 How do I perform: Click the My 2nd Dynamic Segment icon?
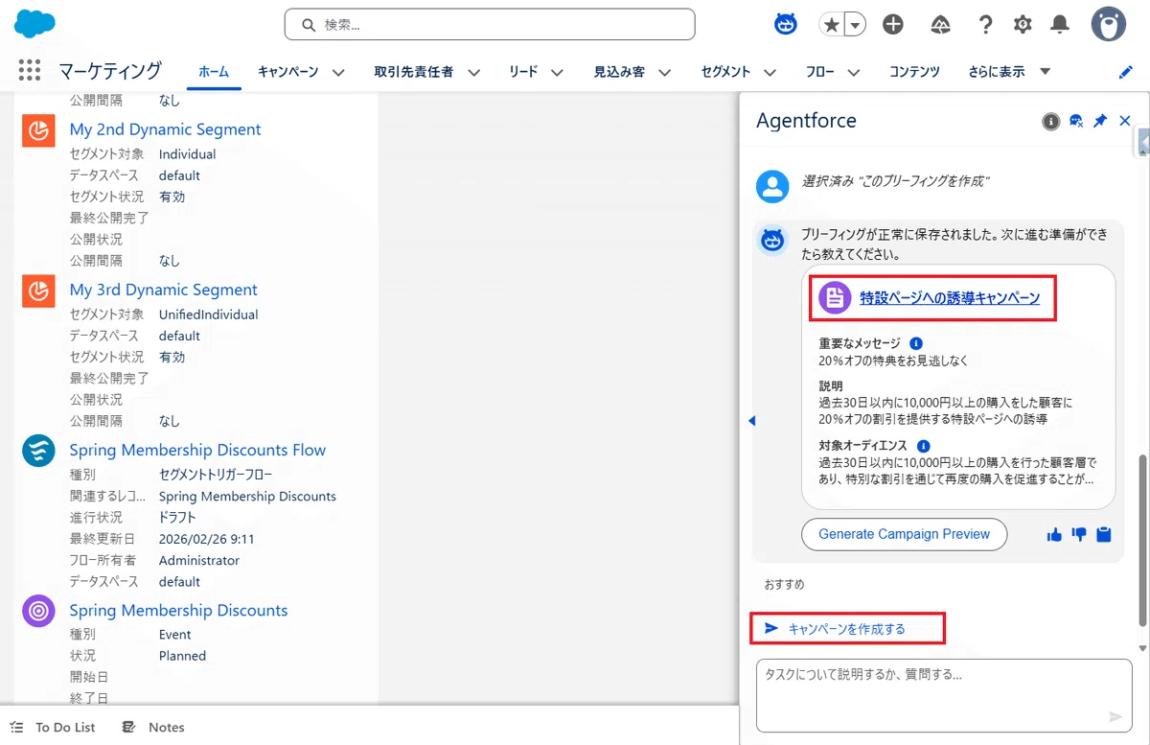coord(38,130)
